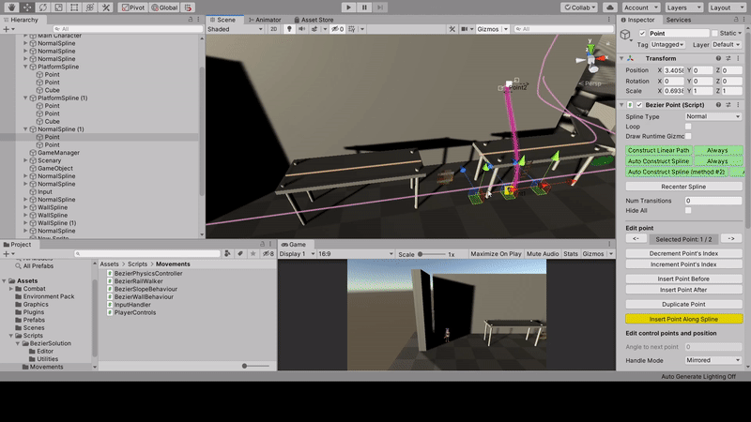Select the Rotate tool
The height and width of the screenshot is (422, 751).
[43, 8]
